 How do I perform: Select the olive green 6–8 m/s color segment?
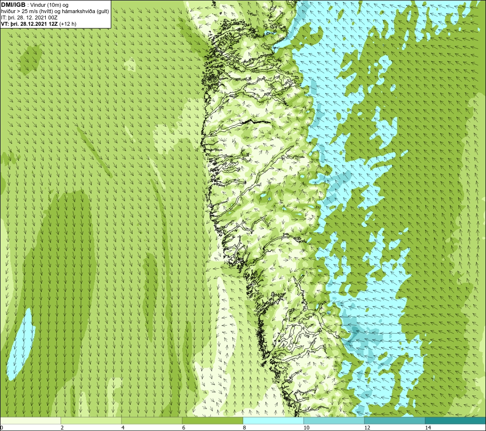pos(213,420)
